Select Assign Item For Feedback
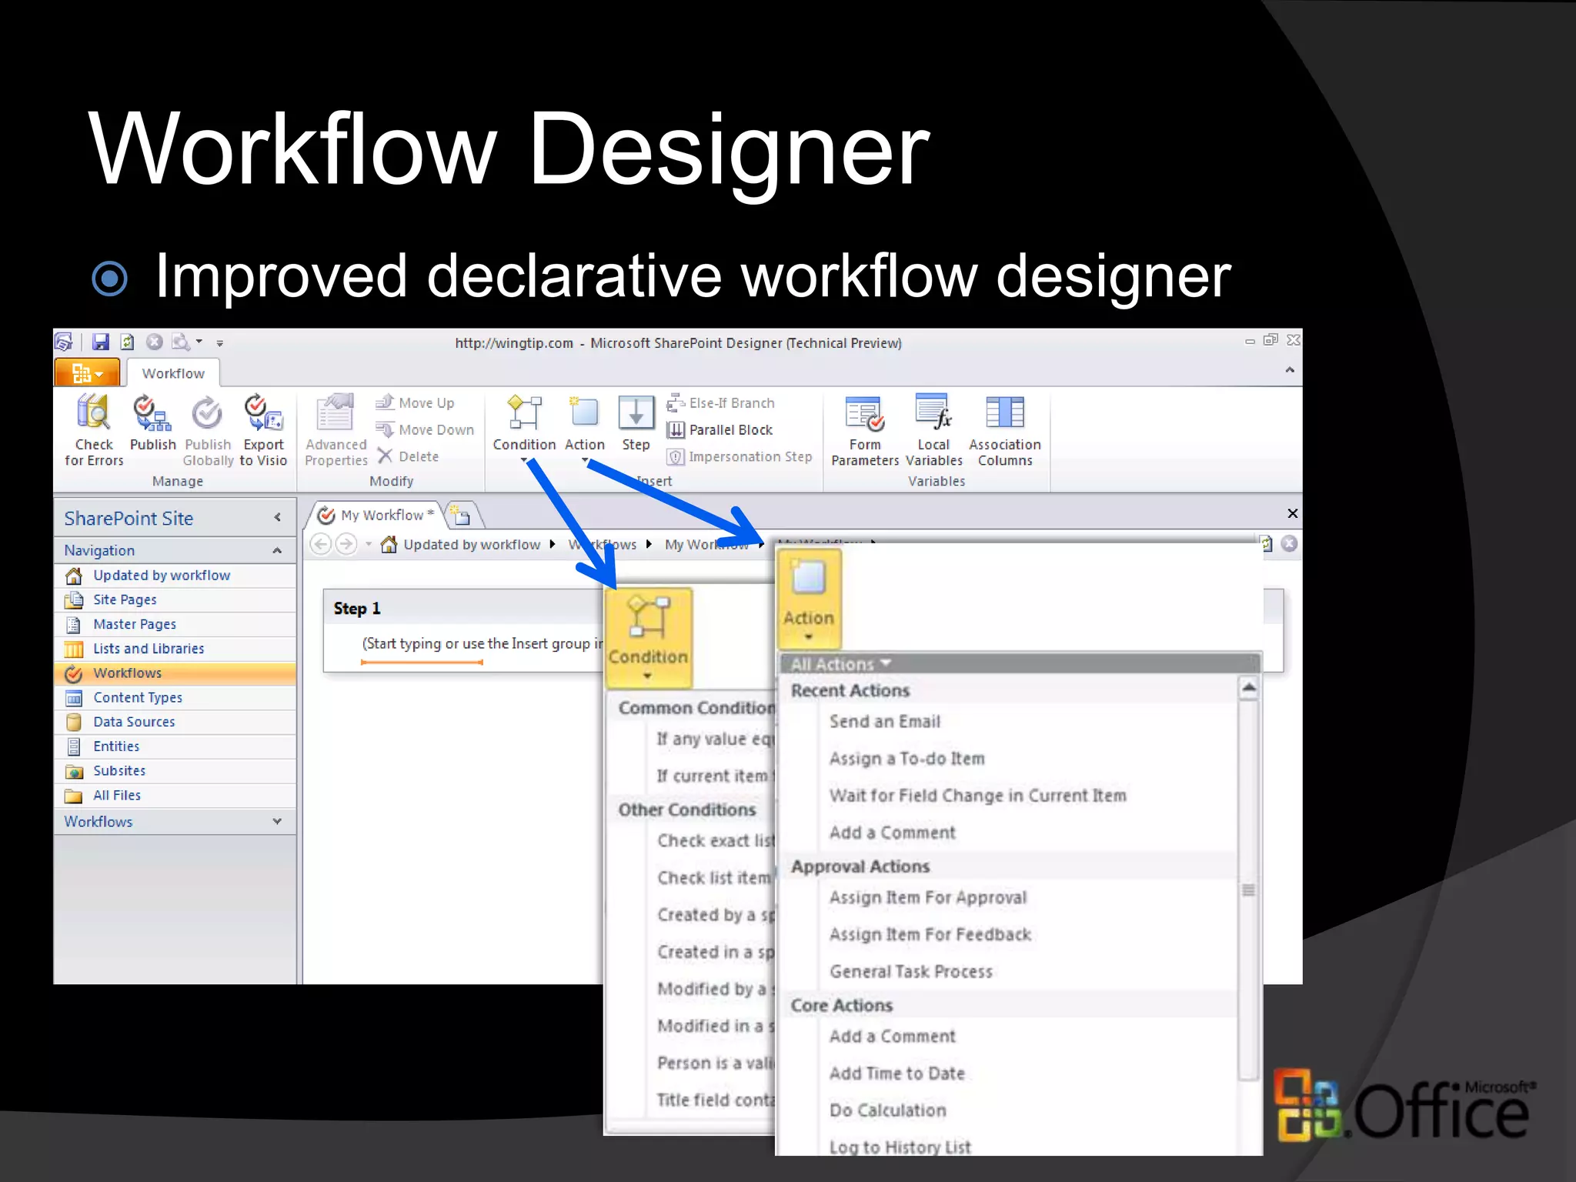The height and width of the screenshot is (1182, 1576). coord(930,934)
